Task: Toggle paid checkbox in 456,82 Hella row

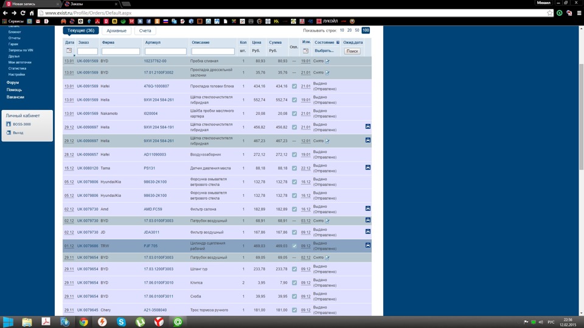Action: pyautogui.click(x=294, y=127)
